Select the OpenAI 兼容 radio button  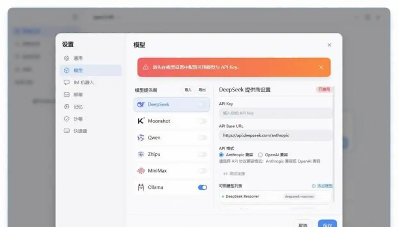[260, 155]
